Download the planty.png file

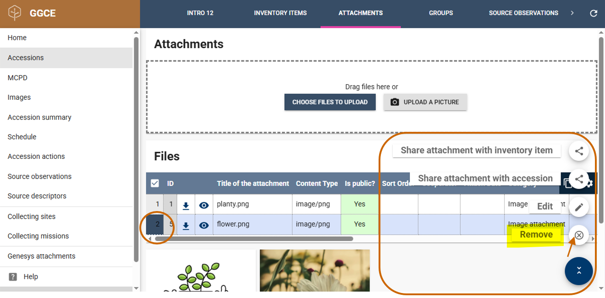pos(186,205)
